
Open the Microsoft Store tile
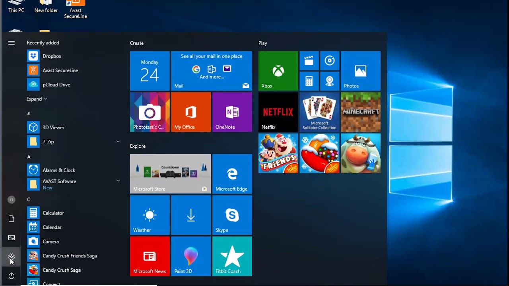(x=171, y=174)
